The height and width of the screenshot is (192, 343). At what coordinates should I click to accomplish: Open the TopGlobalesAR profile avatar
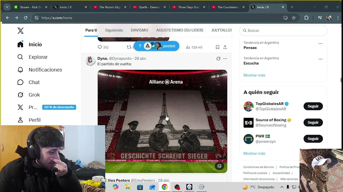coord(248,106)
